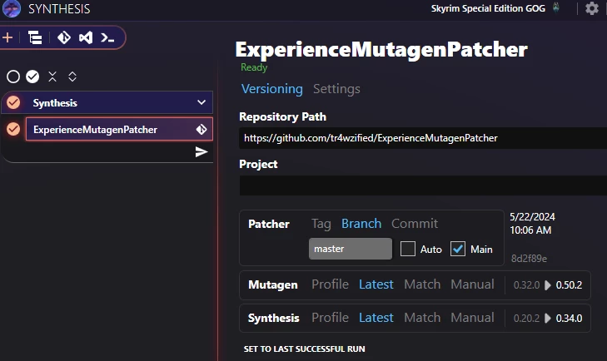
Task: Add a new patcher with plus icon
Action: tap(7, 37)
